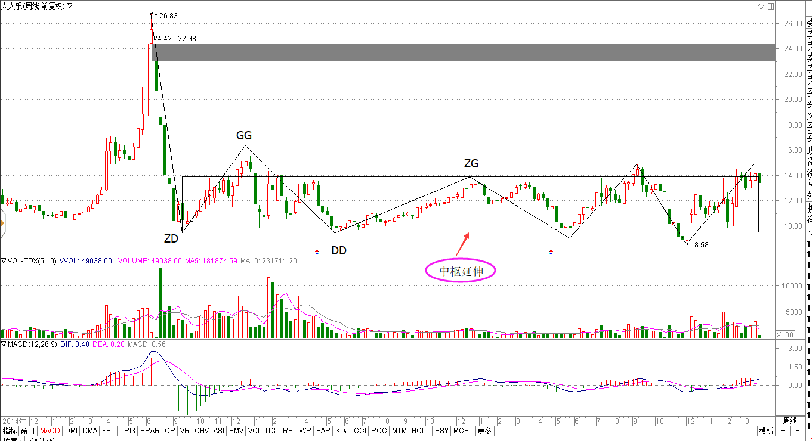Expand the MACD indicator panel triangle
Image resolution: width=812 pixels, height=441 pixels.
click(4, 344)
